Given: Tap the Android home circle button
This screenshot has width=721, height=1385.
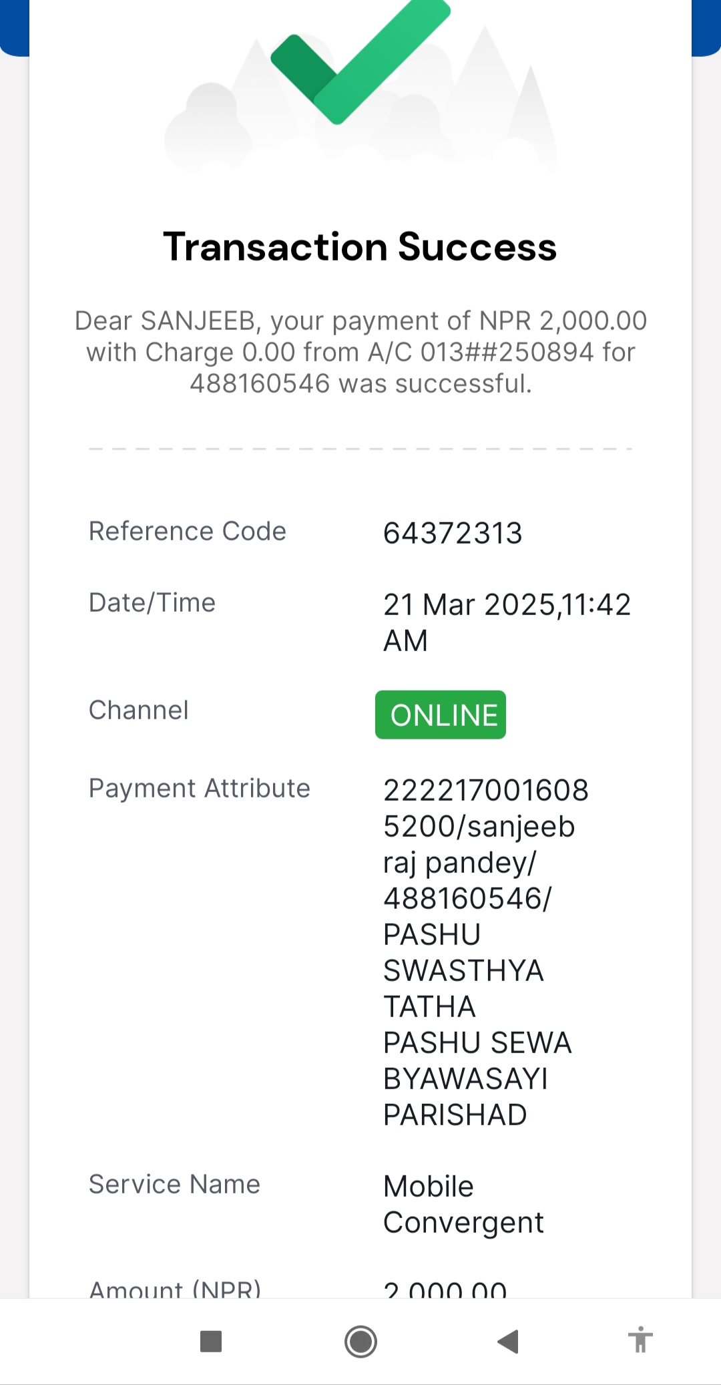Looking at the screenshot, I should (x=360, y=1341).
